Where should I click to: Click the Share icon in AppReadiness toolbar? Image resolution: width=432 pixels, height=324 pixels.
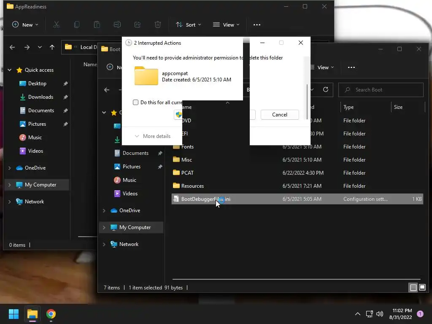point(138,25)
